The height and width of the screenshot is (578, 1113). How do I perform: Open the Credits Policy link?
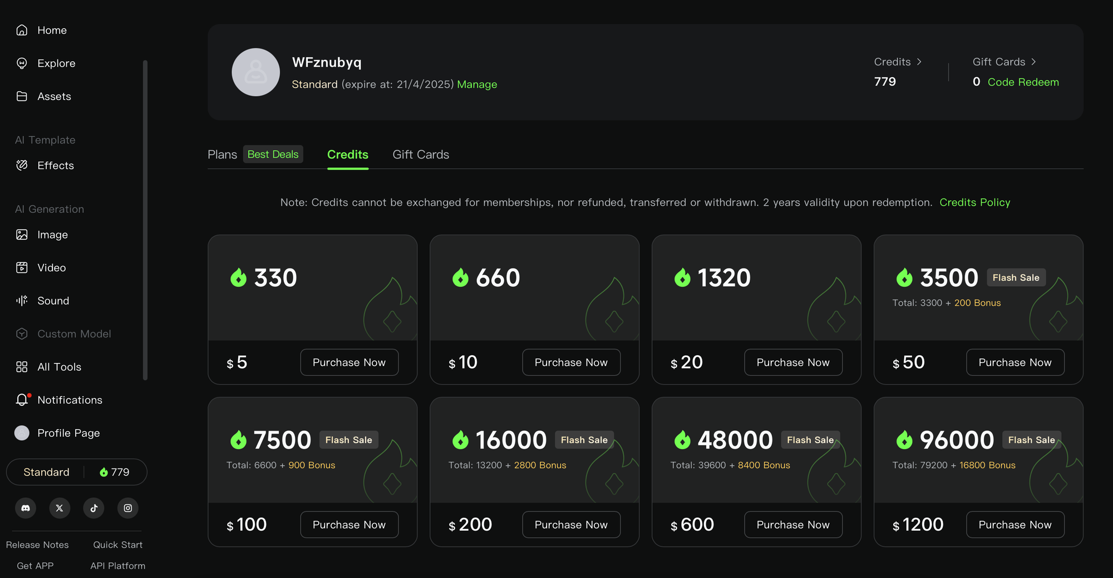(x=974, y=202)
